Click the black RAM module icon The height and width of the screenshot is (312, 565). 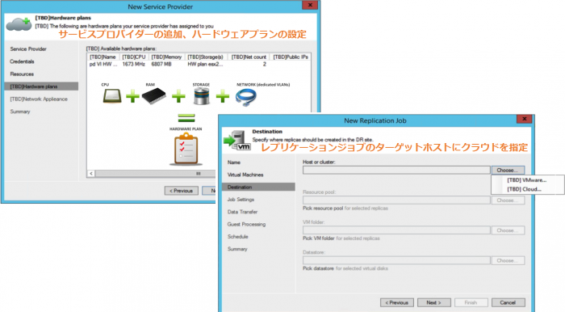pos(154,96)
